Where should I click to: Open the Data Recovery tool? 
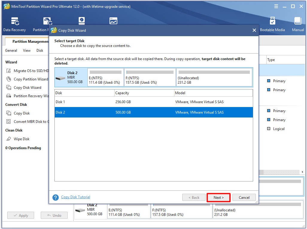click(x=14, y=24)
